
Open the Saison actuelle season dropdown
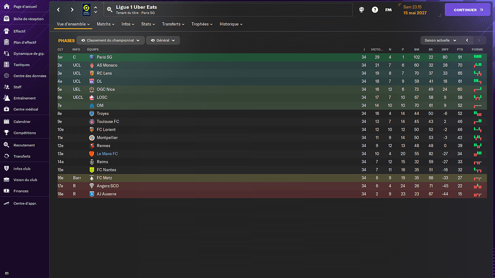[x=440, y=40]
